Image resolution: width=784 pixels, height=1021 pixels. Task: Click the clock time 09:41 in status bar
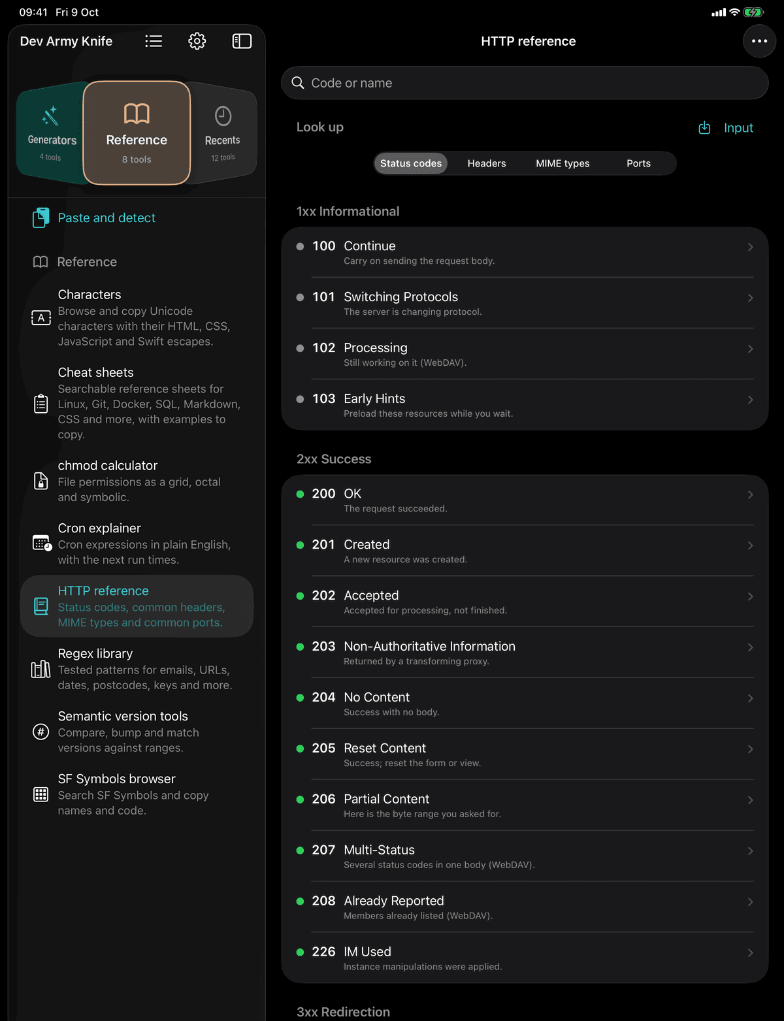33,12
